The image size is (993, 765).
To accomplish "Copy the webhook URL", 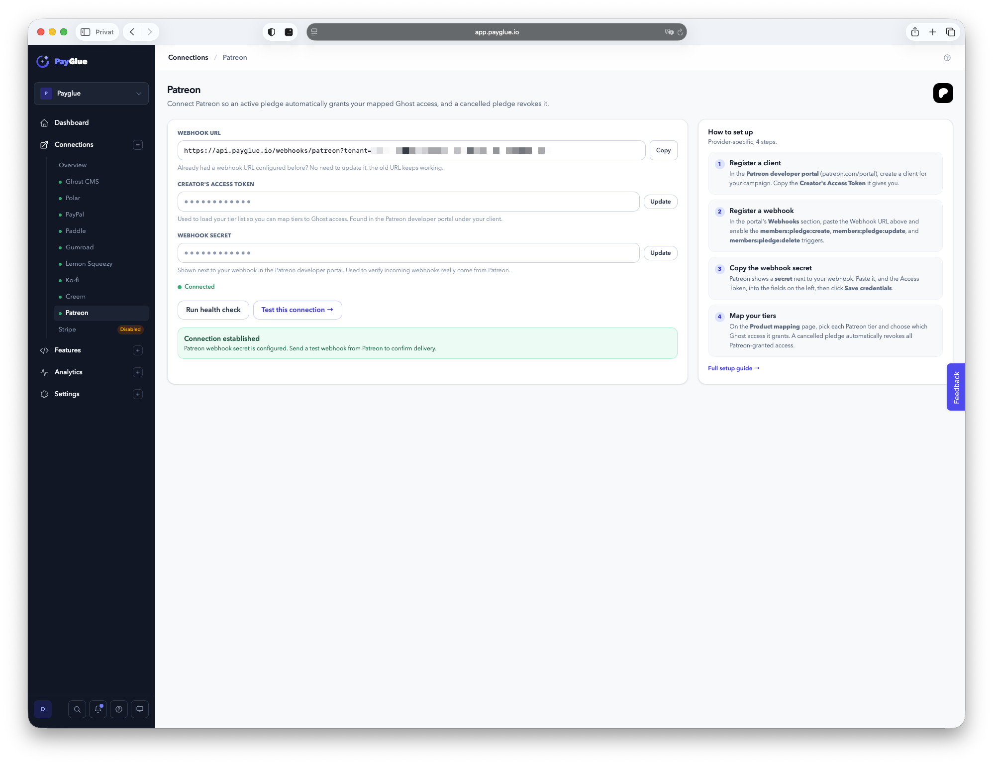I will [663, 150].
